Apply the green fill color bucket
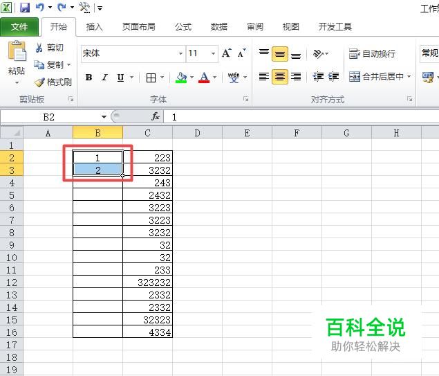 coord(181,78)
